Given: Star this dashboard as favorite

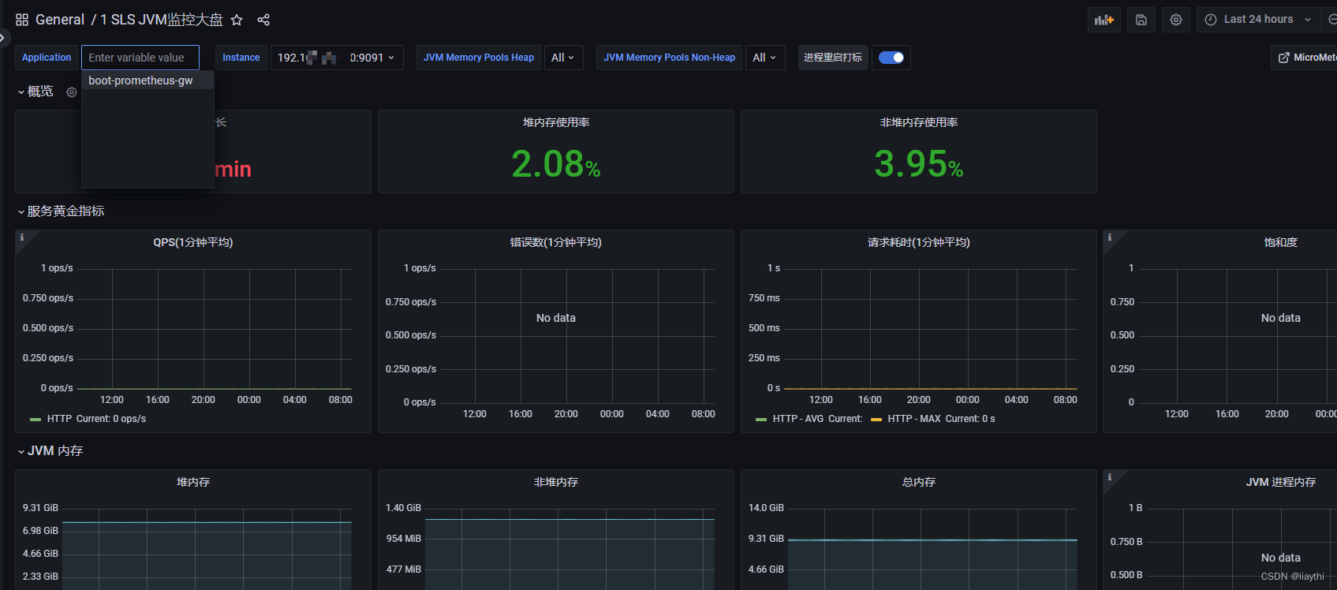Looking at the screenshot, I should point(237,20).
